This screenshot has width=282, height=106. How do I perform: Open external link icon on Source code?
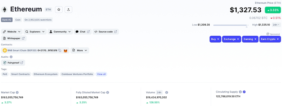click(115, 32)
